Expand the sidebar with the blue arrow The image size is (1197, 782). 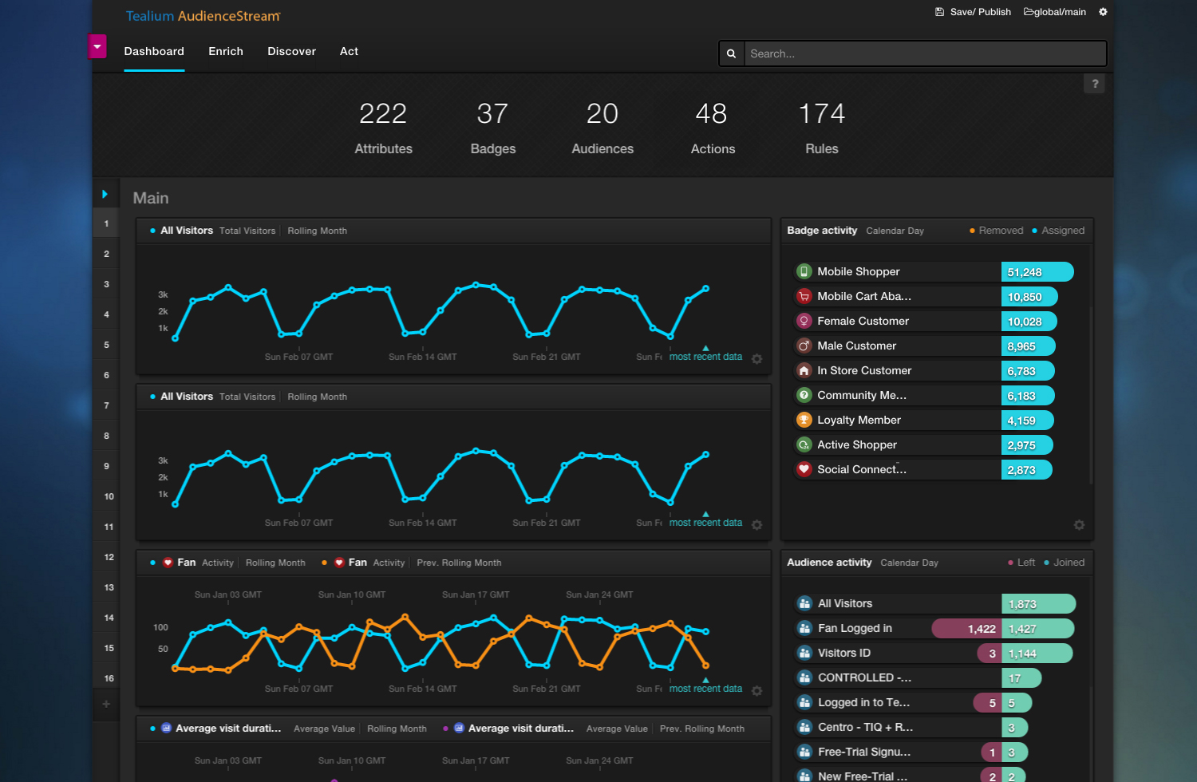105,194
